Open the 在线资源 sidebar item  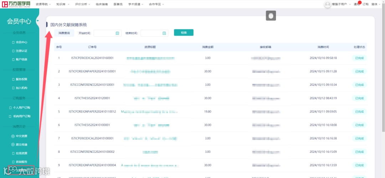[20, 153]
